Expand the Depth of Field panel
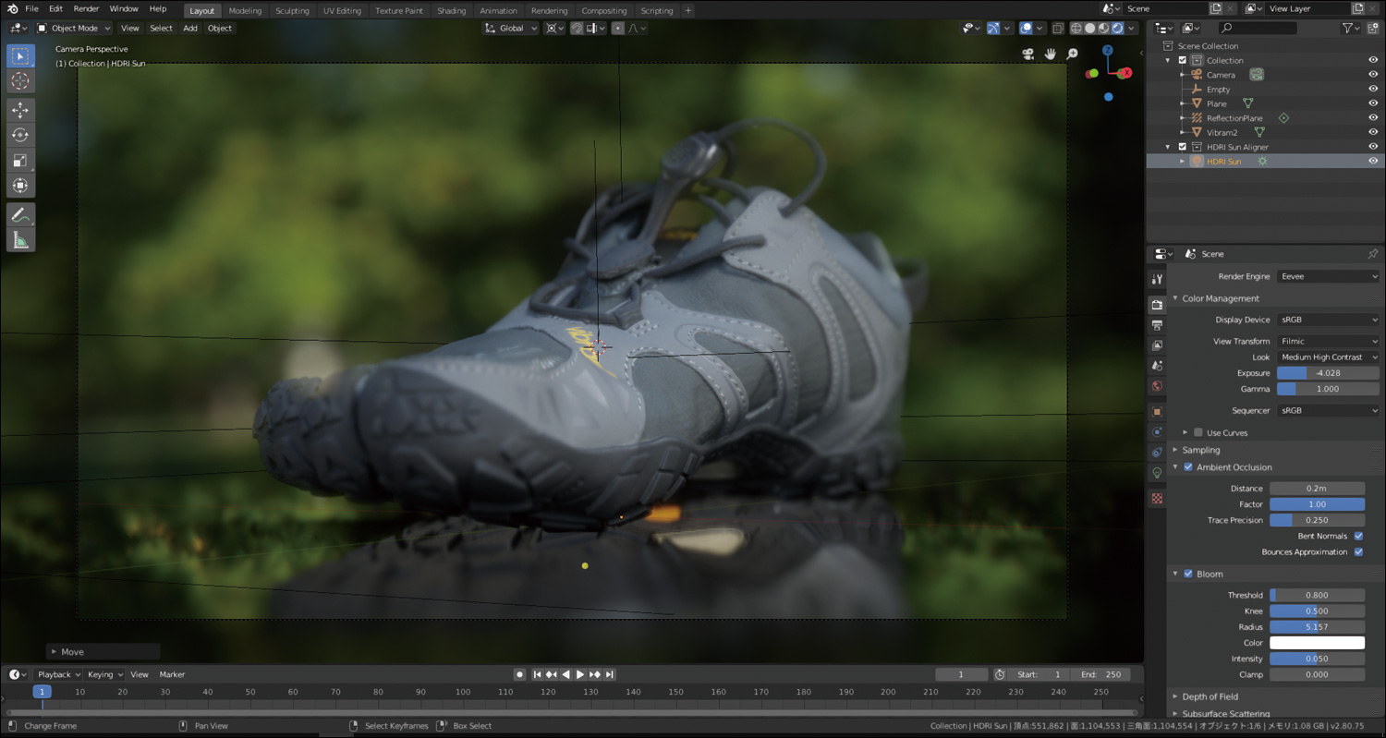The image size is (1386, 738). pos(1210,696)
